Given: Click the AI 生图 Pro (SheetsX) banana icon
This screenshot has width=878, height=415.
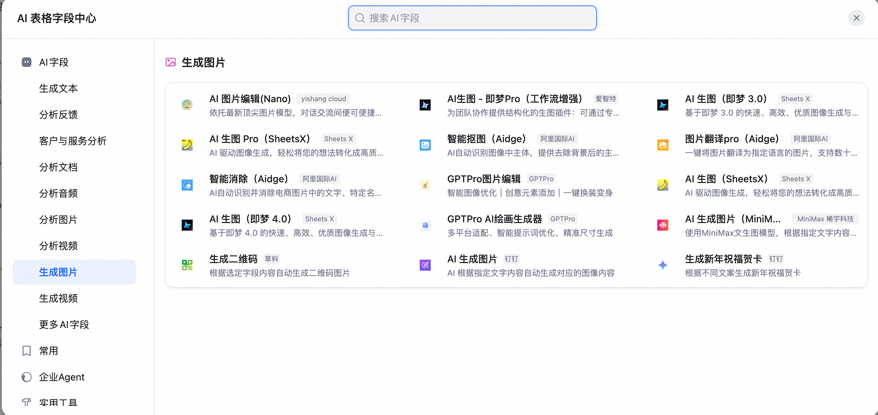Looking at the screenshot, I should click(x=187, y=145).
